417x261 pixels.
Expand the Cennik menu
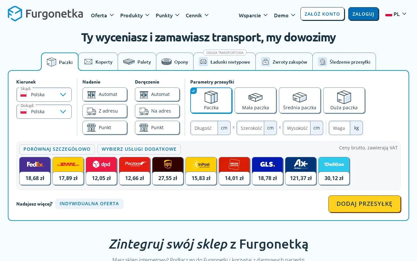(197, 15)
